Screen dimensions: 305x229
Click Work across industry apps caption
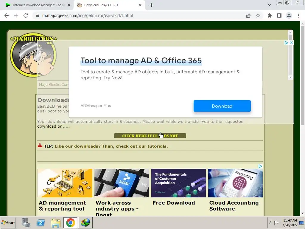pyautogui.click(x=117, y=208)
